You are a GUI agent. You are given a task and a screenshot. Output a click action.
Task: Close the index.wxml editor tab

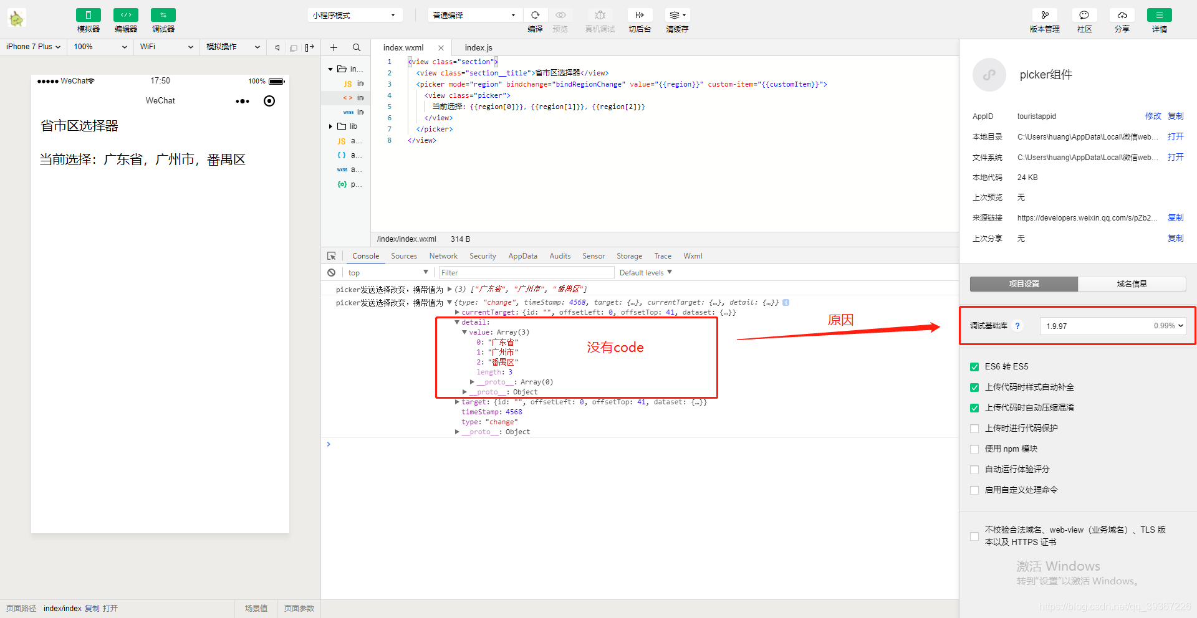click(441, 48)
